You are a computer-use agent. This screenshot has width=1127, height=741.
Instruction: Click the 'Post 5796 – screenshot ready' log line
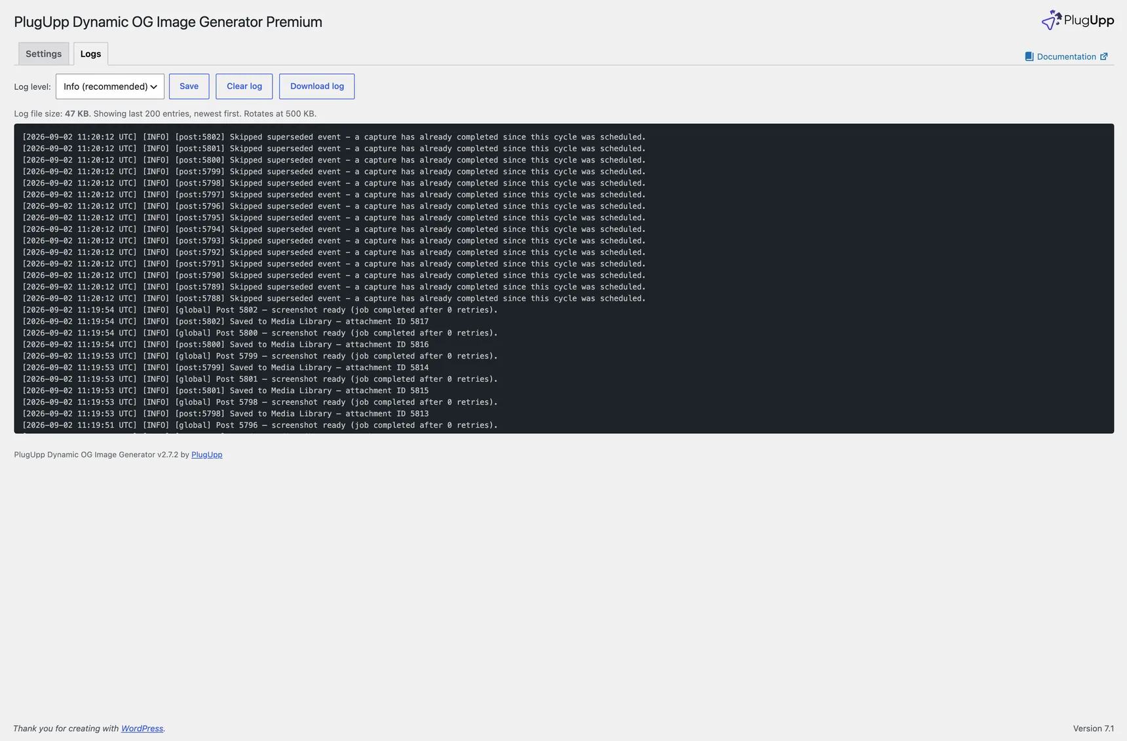260,425
